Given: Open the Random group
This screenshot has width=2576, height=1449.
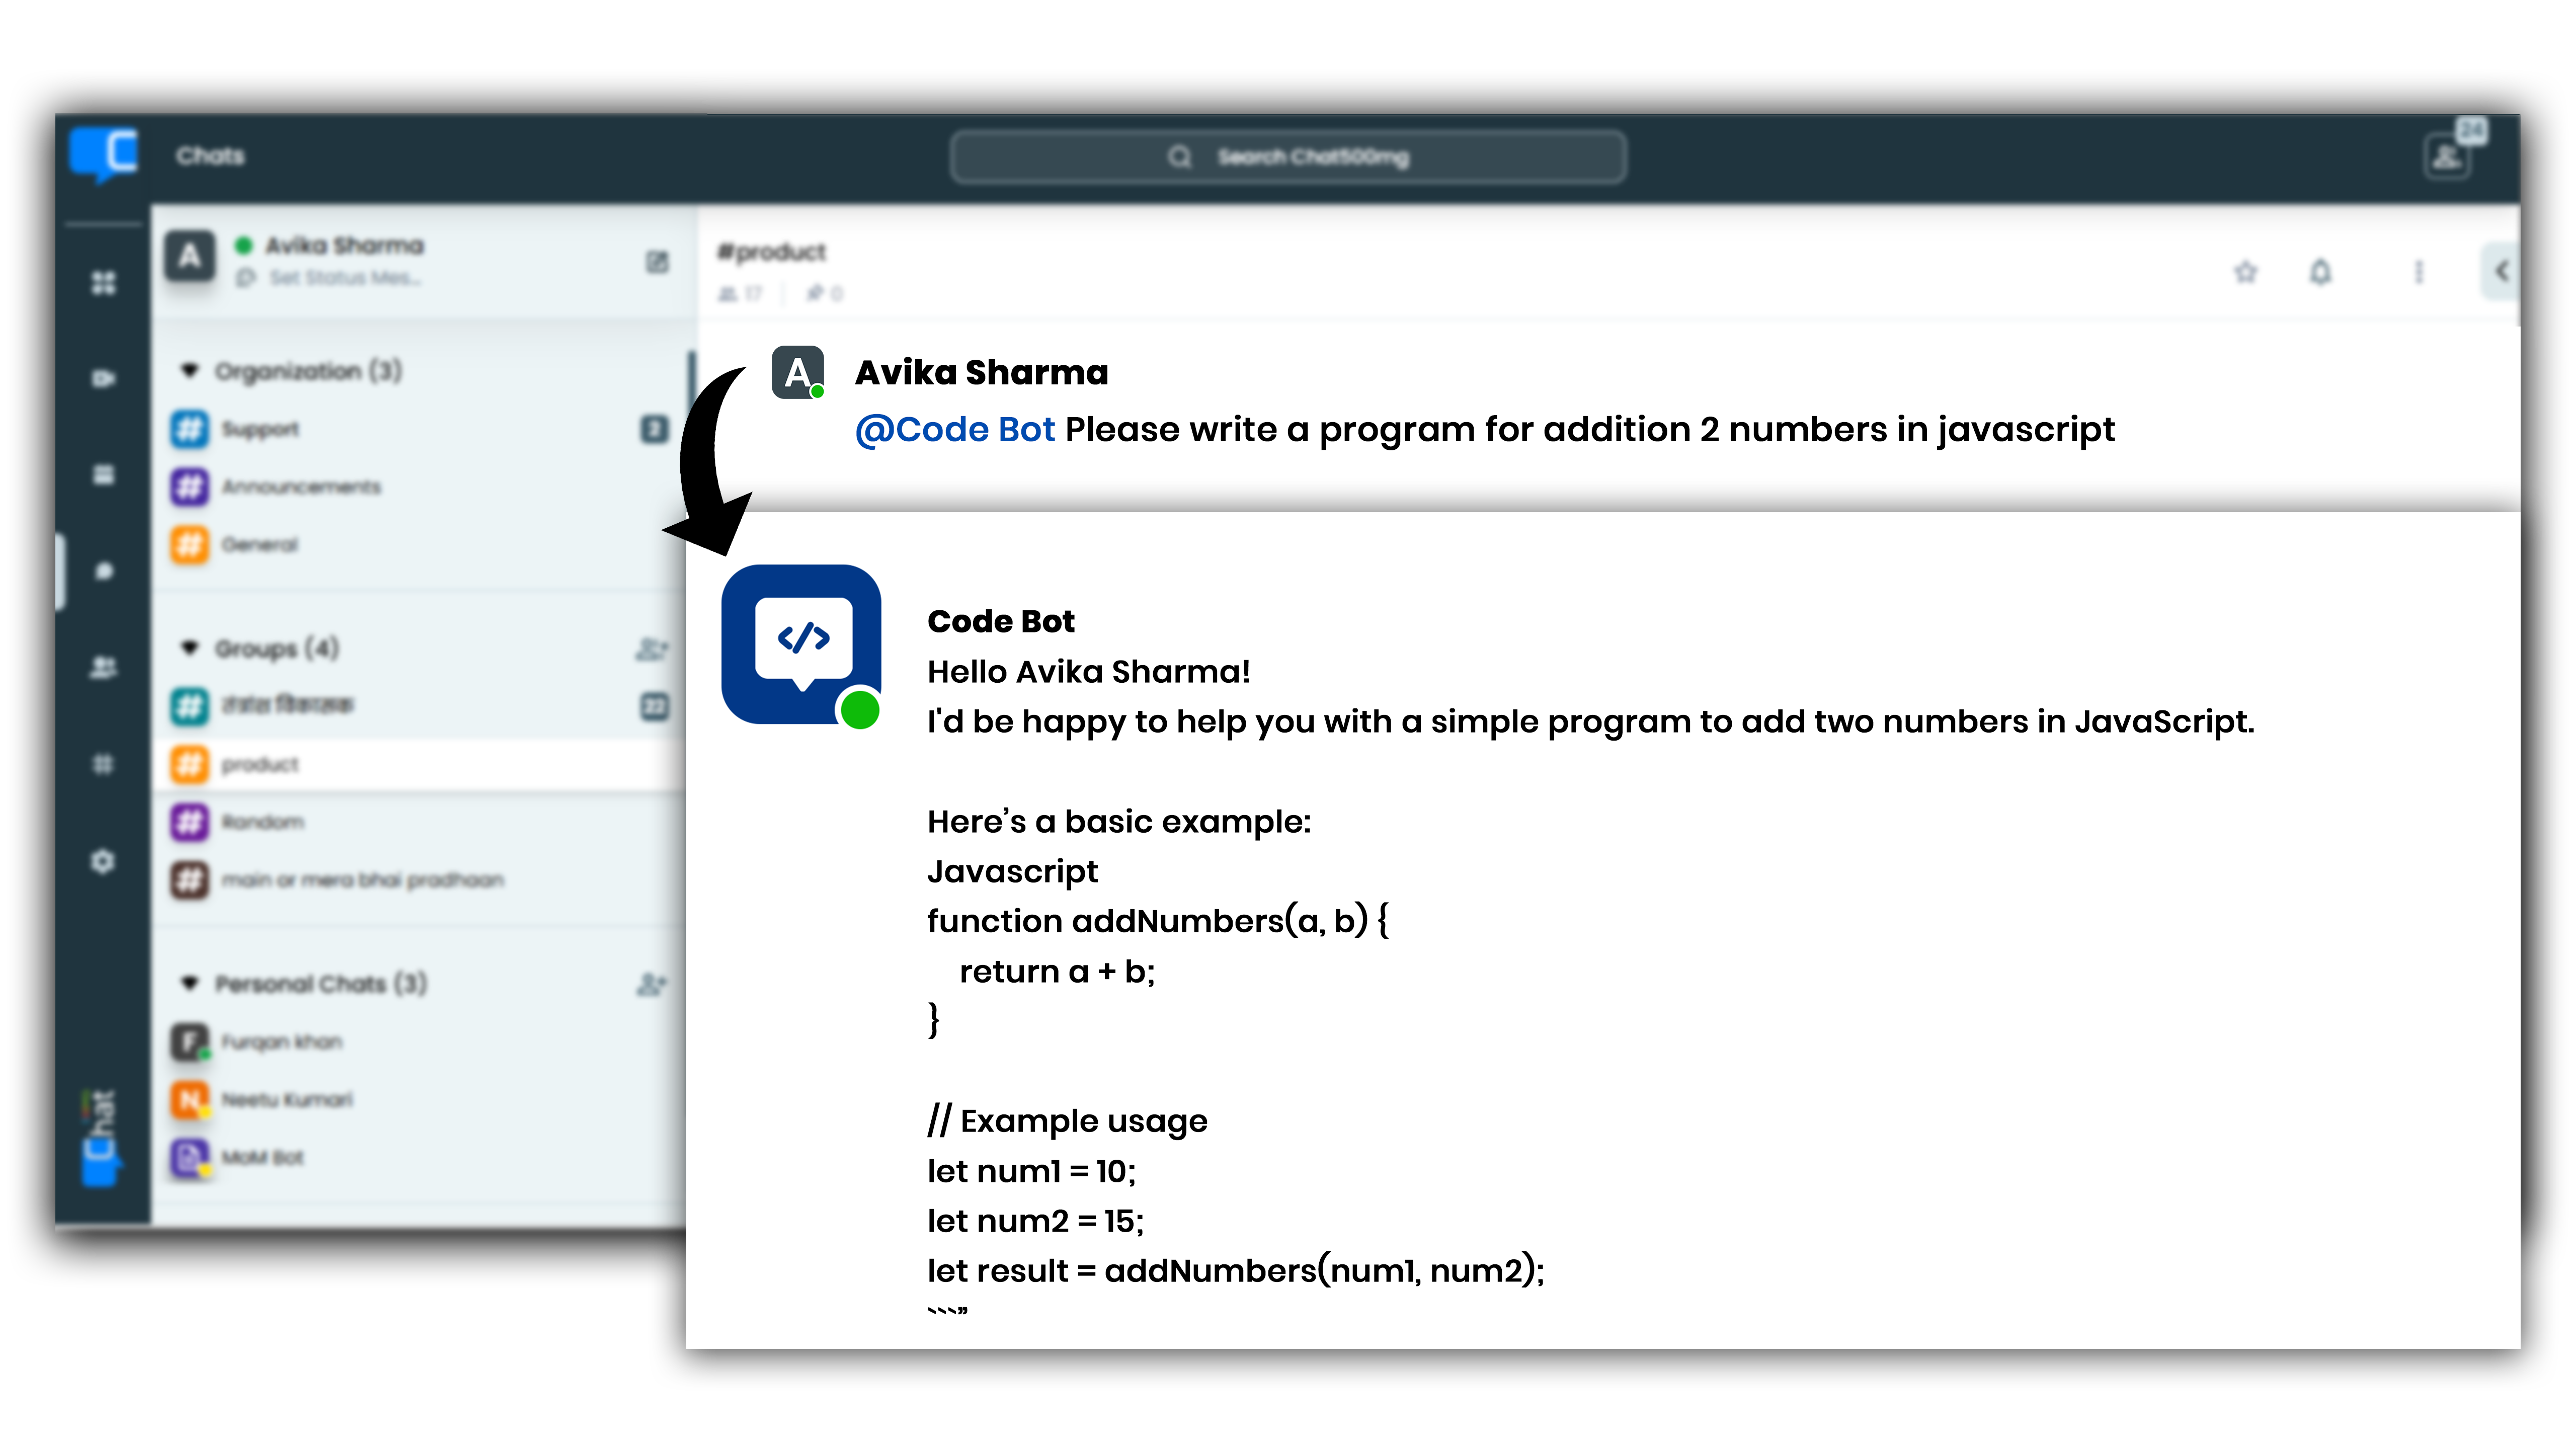Looking at the screenshot, I should [x=419, y=822].
